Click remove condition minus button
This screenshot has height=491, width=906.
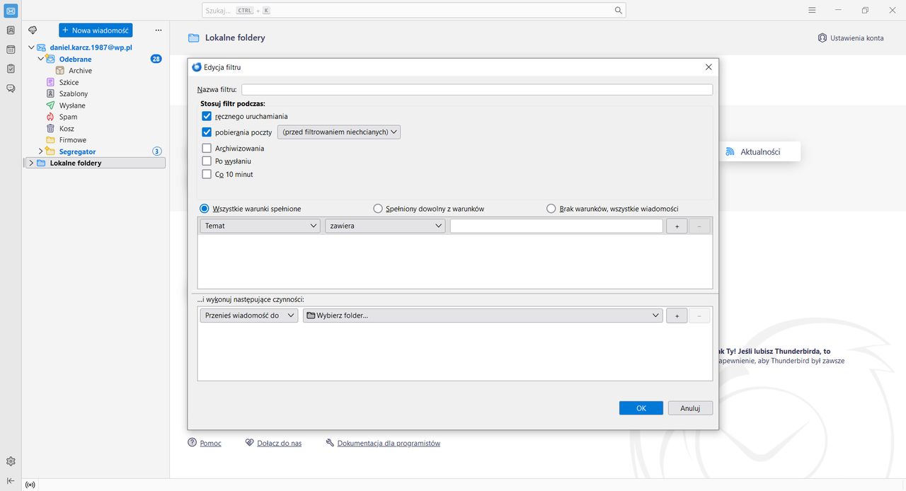pos(699,226)
